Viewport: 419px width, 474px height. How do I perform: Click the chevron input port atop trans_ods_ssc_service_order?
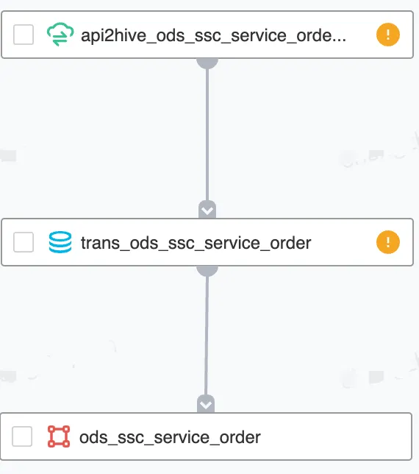point(207,210)
